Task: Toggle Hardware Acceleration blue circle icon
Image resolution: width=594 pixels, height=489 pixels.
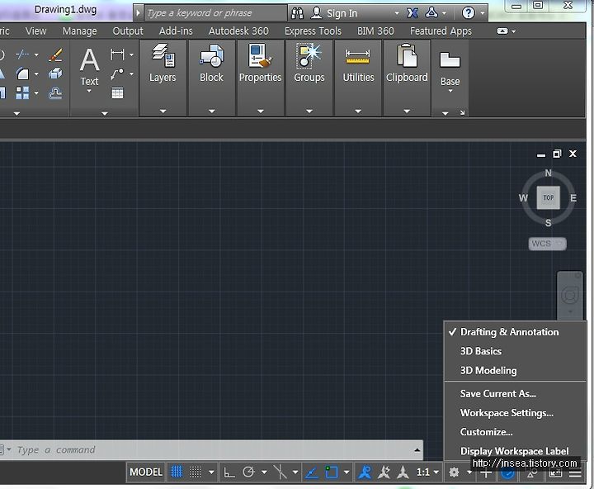Action: pyautogui.click(x=507, y=473)
